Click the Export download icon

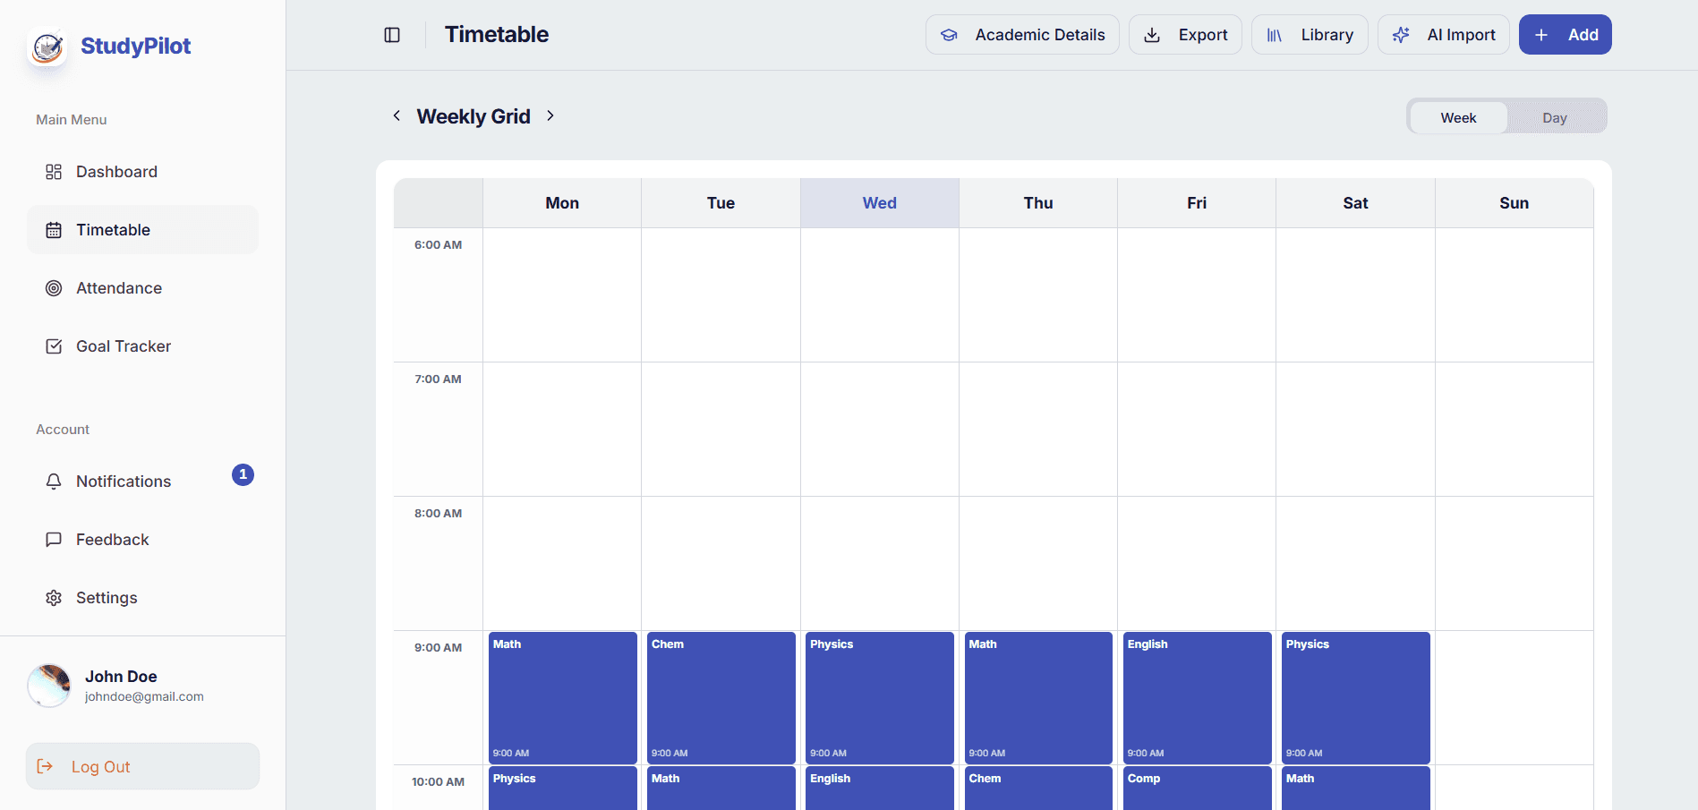(x=1152, y=34)
